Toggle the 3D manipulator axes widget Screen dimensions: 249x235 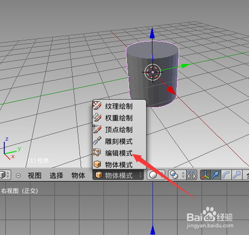point(205,175)
